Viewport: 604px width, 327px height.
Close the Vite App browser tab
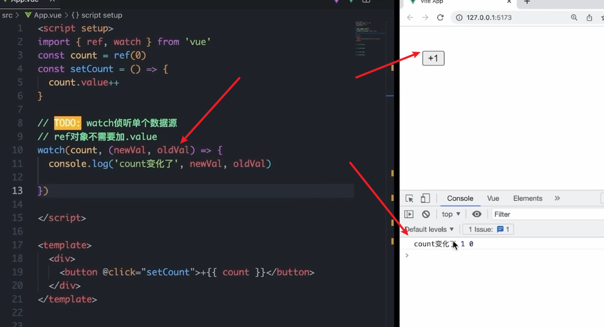[x=509, y=2]
